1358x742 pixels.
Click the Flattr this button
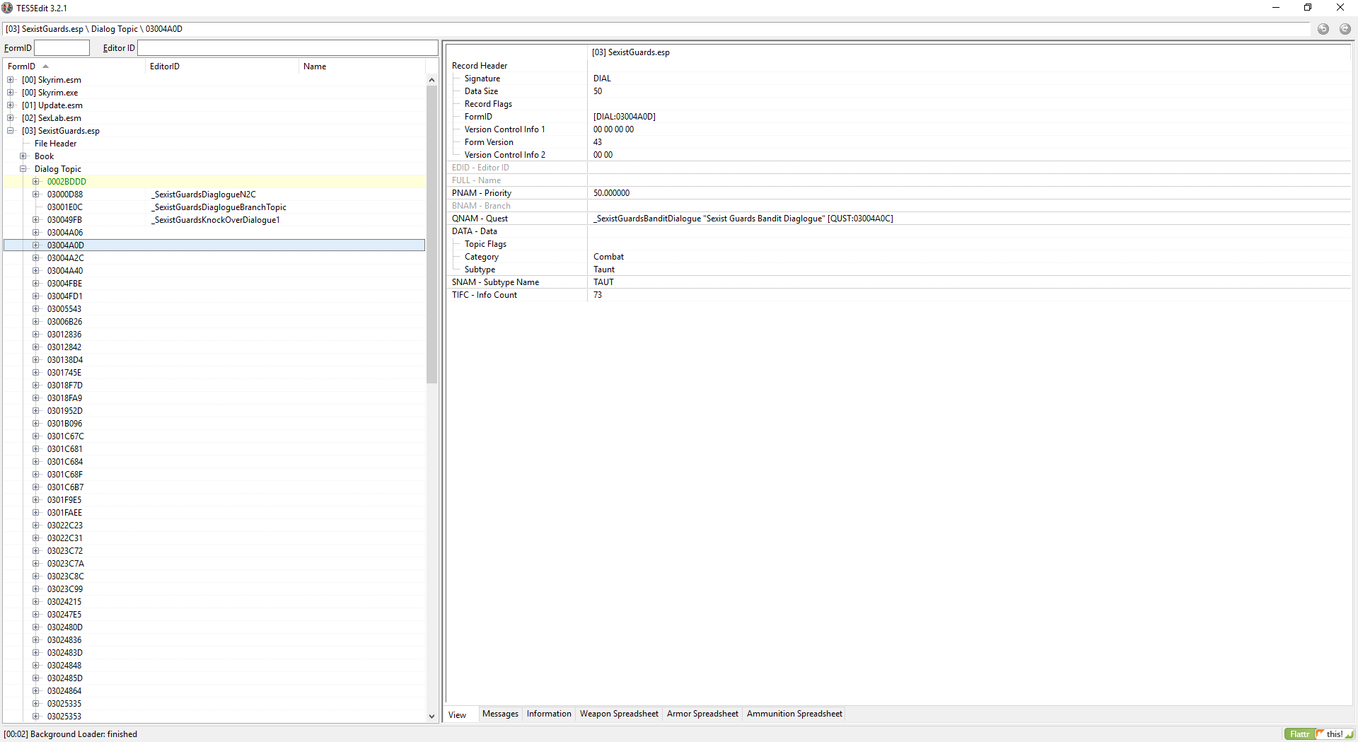(x=1319, y=734)
